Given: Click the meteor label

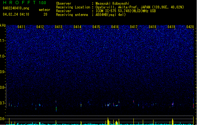Looking at the screenshot, I should 44,10.
